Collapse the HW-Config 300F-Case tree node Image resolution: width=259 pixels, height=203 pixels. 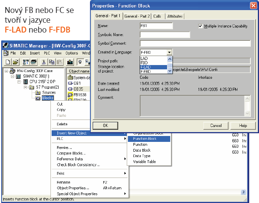coord(6,71)
